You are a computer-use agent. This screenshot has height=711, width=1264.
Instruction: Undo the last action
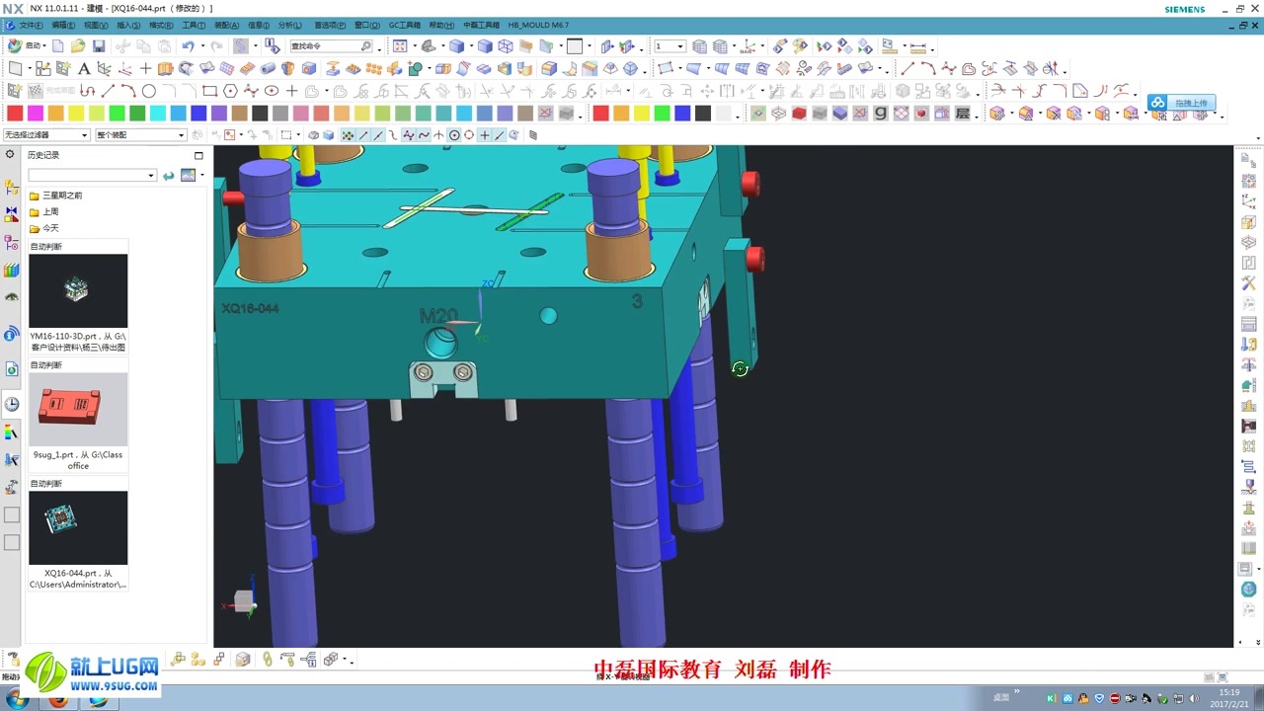pyautogui.click(x=188, y=46)
